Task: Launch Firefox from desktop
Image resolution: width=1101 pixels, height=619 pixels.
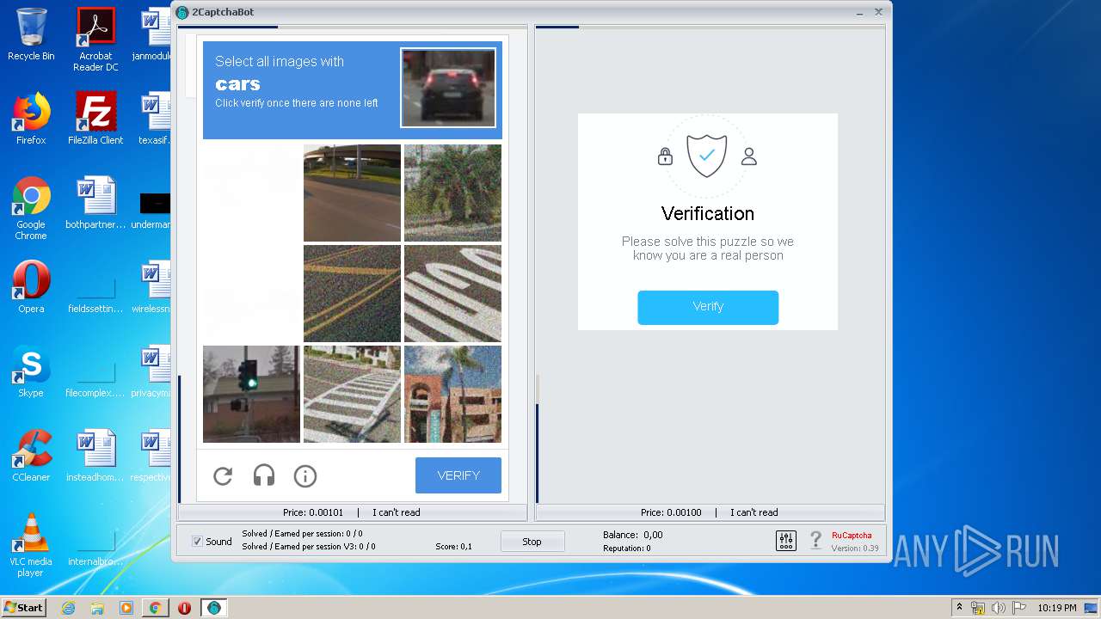Action: pyautogui.click(x=31, y=119)
